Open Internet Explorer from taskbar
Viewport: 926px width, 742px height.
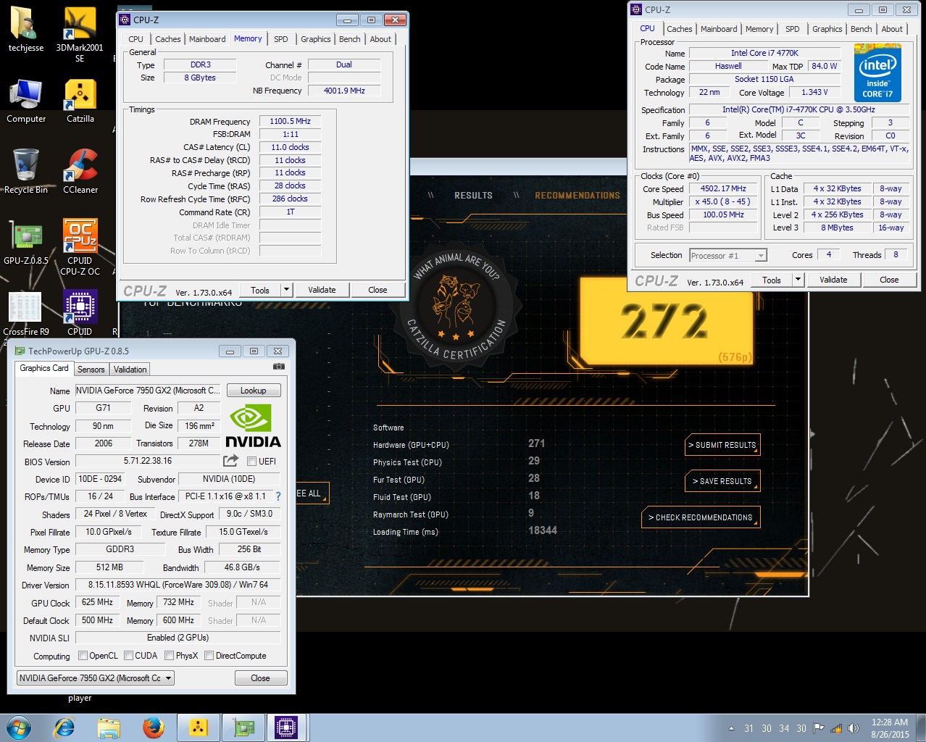coord(64,728)
